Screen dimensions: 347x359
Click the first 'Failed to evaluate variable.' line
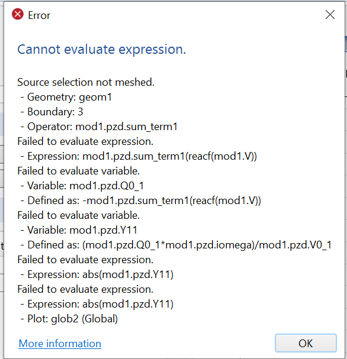point(79,171)
